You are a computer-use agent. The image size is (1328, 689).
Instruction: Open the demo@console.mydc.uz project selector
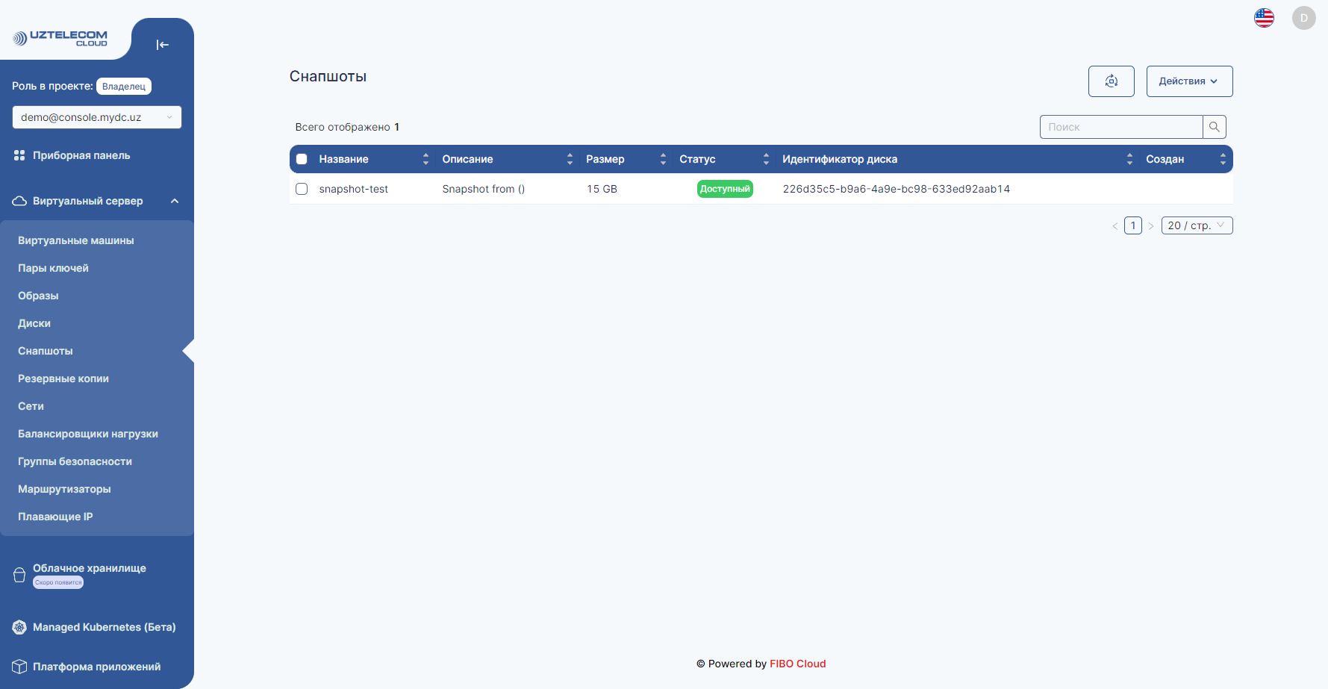(96, 117)
